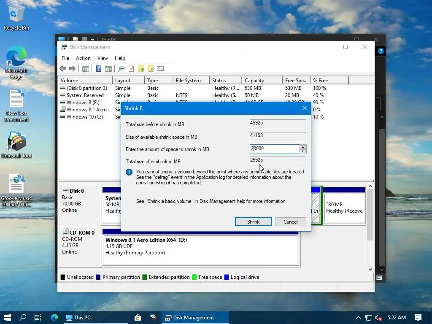Select the Groove Music desktop file icon
The image size is (432, 324).
[x=16, y=190]
